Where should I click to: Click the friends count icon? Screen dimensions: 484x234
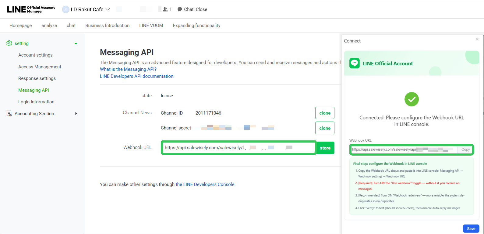165,9
